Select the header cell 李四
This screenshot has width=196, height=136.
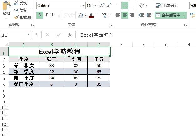click(x=76, y=59)
